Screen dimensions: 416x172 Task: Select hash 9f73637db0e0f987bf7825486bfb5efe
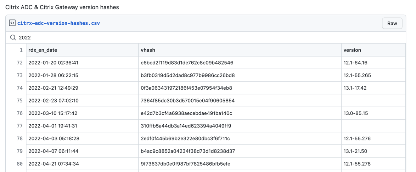pos(185,164)
